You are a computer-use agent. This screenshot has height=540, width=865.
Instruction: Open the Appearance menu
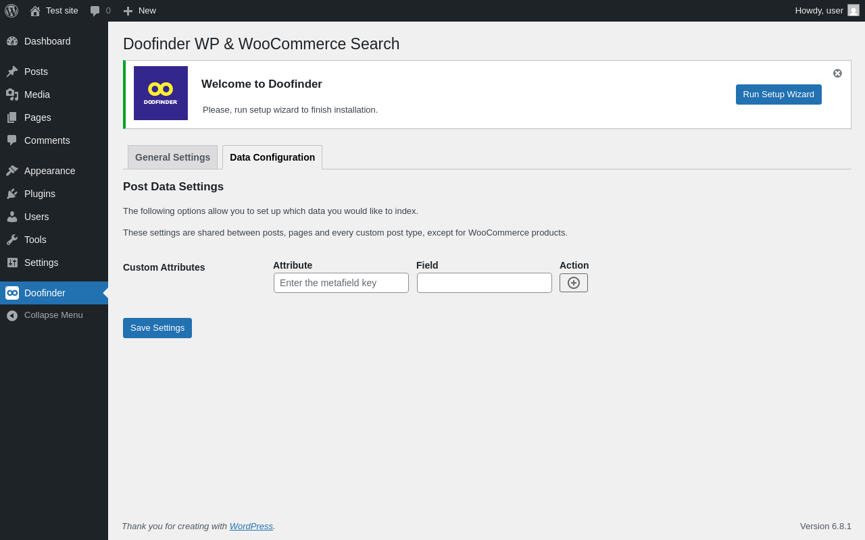click(49, 171)
